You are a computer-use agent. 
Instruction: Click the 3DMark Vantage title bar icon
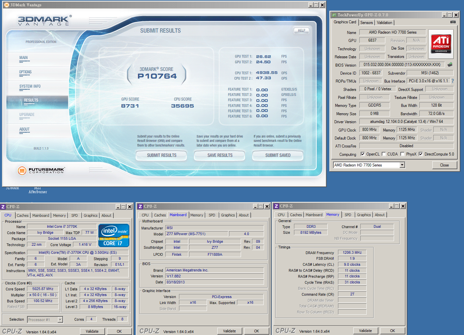(6, 5)
